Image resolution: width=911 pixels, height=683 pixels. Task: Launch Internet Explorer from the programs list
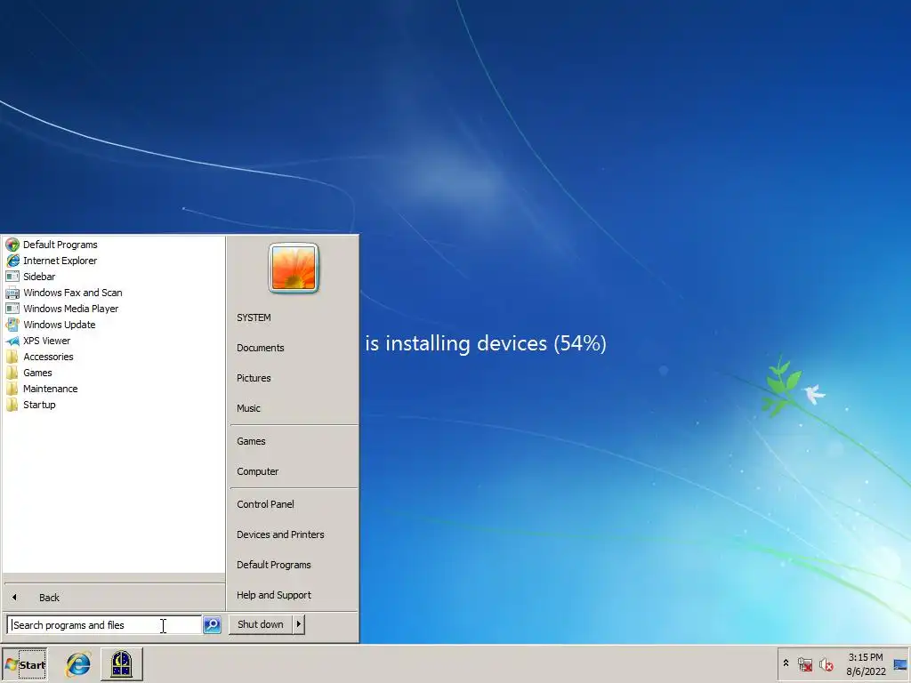[12, 261]
